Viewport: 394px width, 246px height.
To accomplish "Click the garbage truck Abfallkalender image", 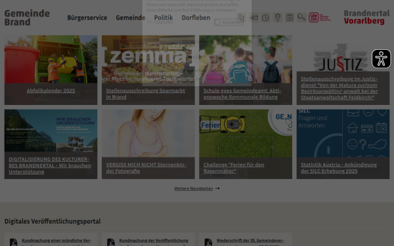I will (51, 59).
